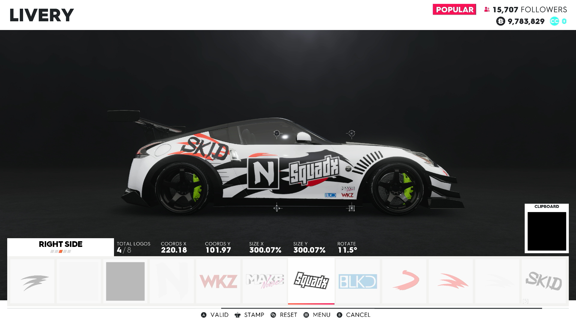
Task: Select the gray square shape decal
Action: (125, 281)
